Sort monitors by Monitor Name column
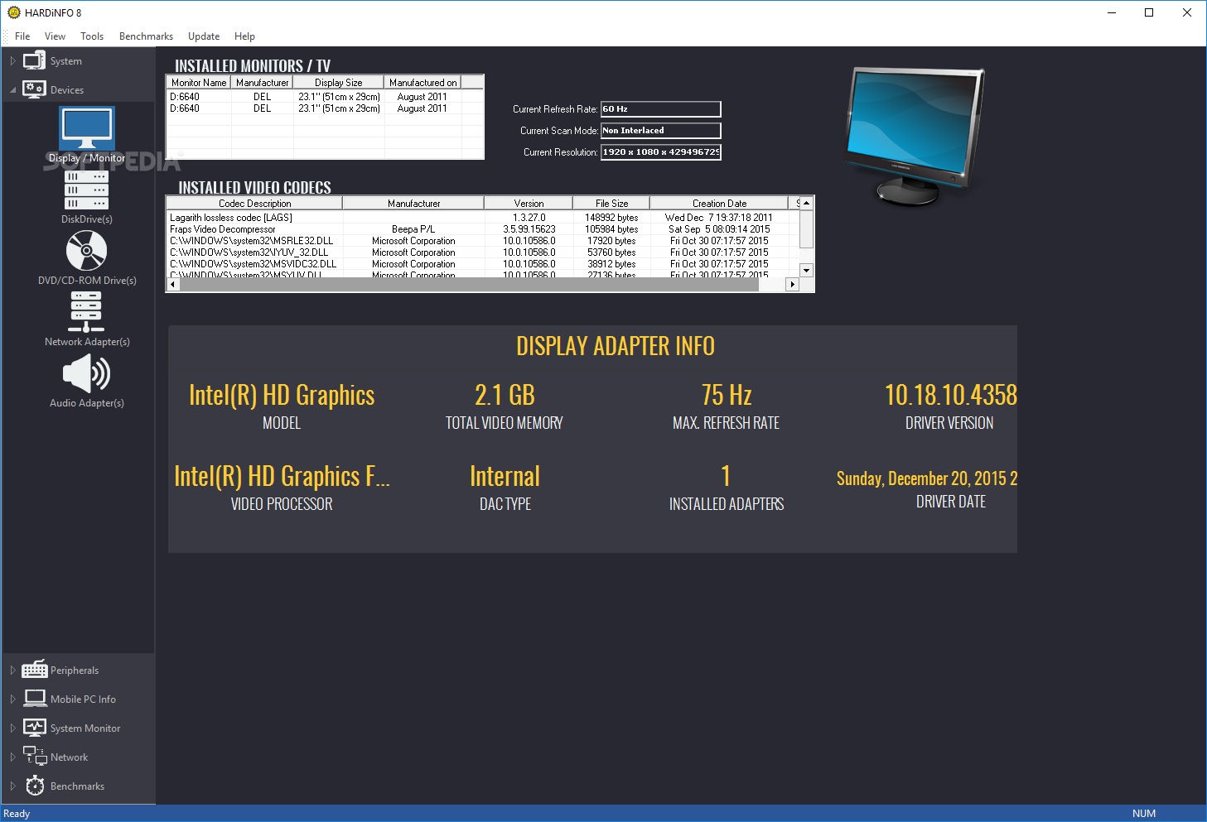Viewport: 1207px width, 822px height. pyautogui.click(x=199, y=83)
